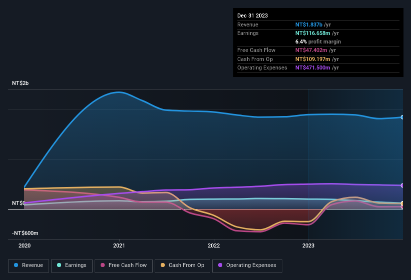Screen dimensions: 411x280
Task: Click the NT$47.402m free cash flow value
Action: (x=311, y=50)
